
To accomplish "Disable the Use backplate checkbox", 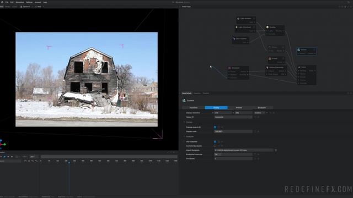I will point(215,142).
